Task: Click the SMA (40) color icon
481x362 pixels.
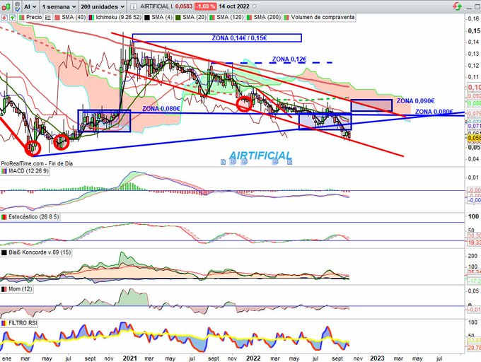Action: [57, 18]
